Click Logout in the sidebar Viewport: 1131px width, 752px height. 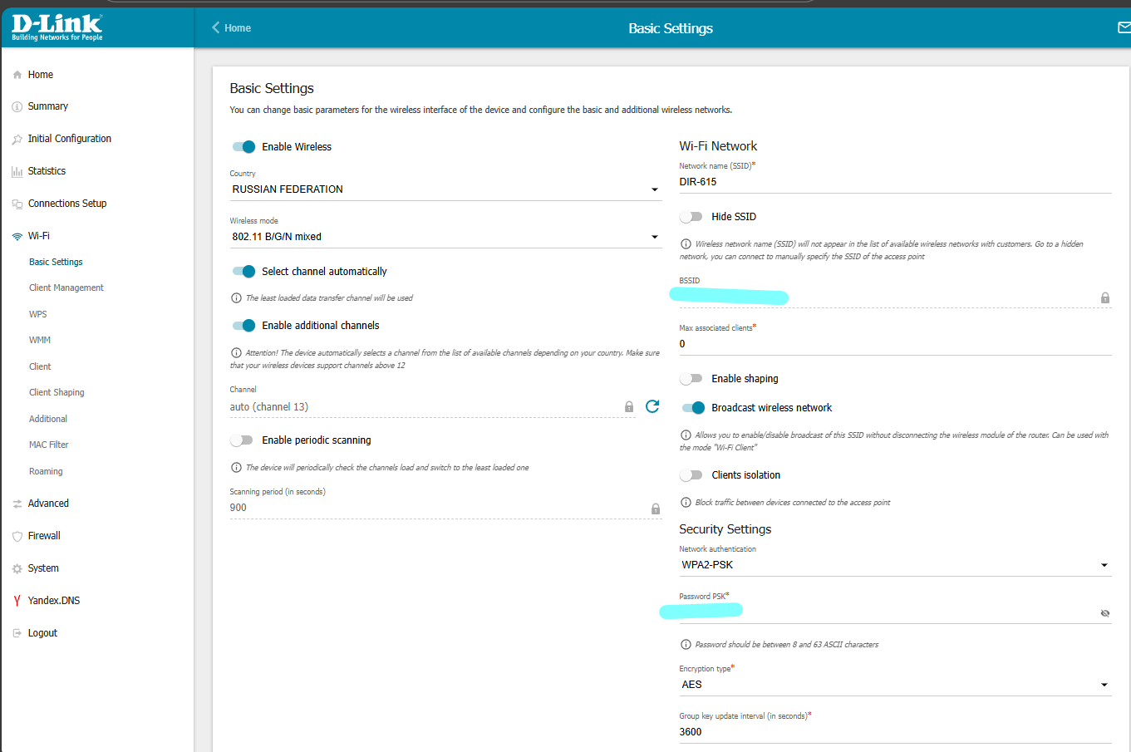42,633
